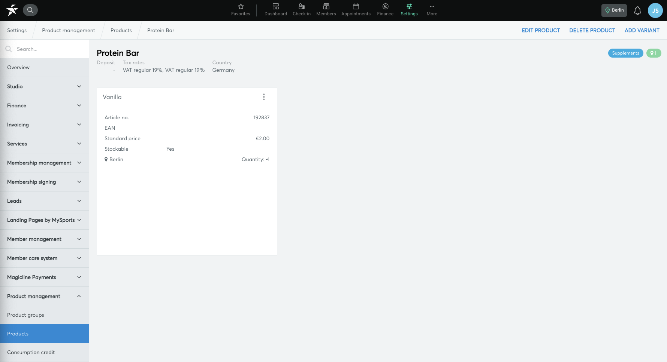Expand Magicline Payments sidebar section

click(x=45, y=277)
